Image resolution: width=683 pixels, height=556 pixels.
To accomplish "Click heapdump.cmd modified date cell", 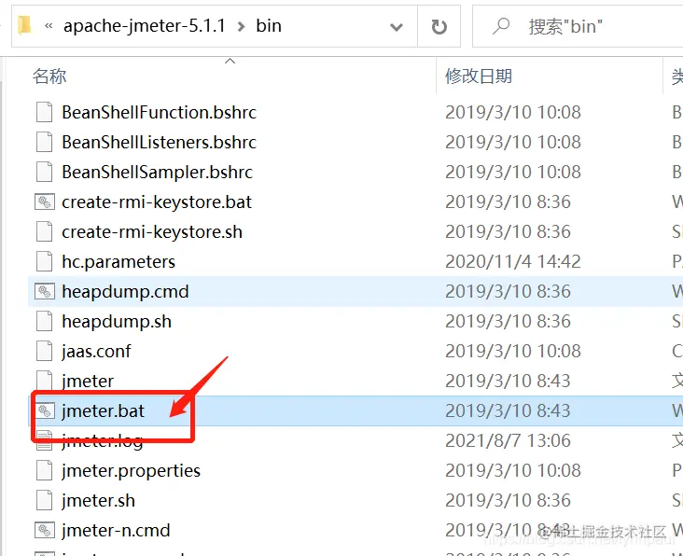I will point(508,291).
